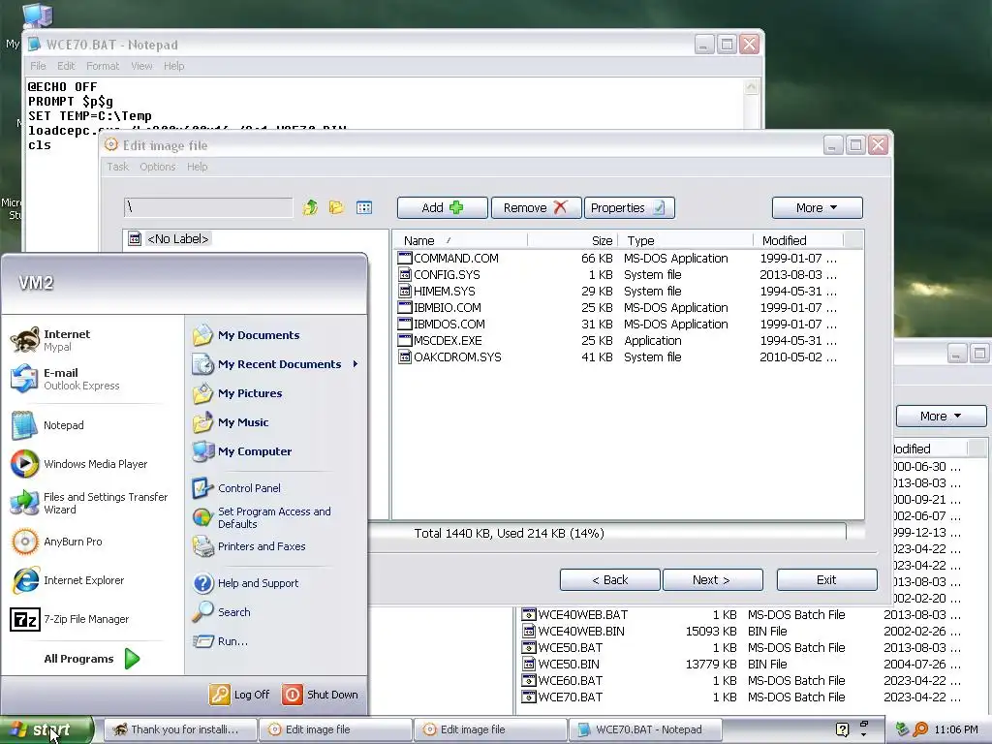Viewport: 992px width, 744px height.
Task: Sort file list by Size column
Action: pyautogui.click(x=573, y=240)
